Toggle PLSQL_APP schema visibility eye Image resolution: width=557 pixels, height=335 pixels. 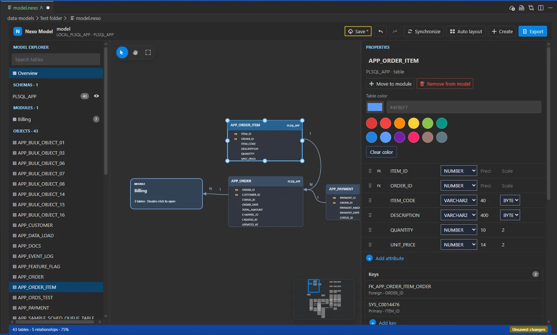tap(96, 96)
